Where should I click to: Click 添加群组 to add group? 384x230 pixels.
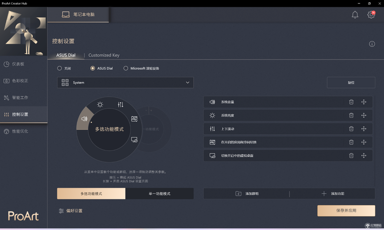pyautogui.click(x=247, y=194)
